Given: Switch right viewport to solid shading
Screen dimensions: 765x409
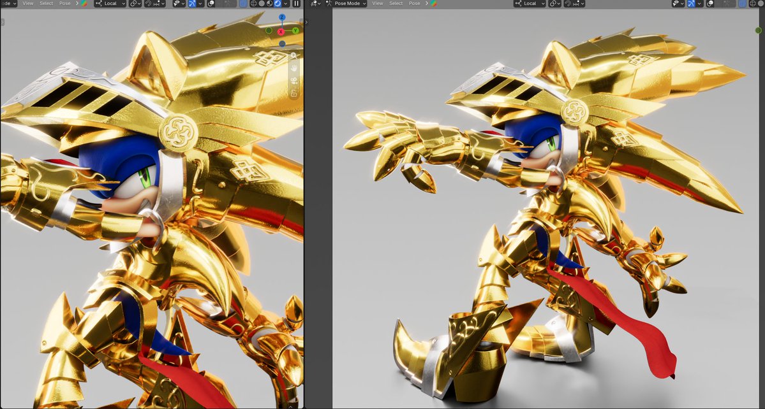Looking at the screenshot, I should pyautogui.click(x=761, y=3).
